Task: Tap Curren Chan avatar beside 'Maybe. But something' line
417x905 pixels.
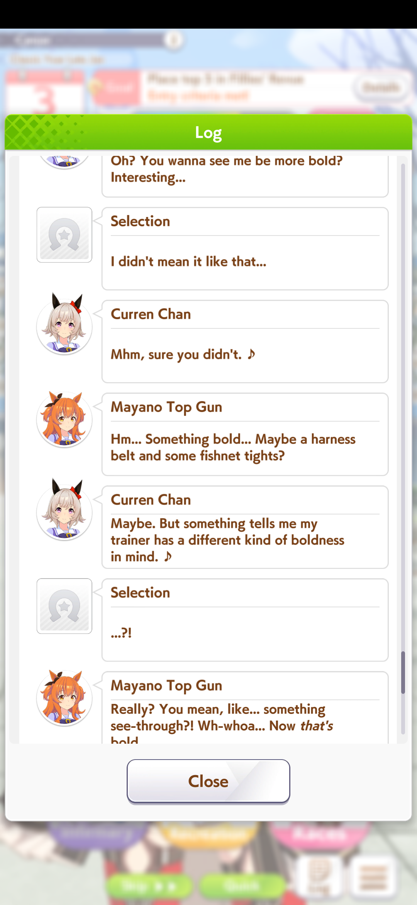Action: point(64,509)
